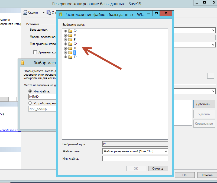Select the highlighted I: drive in tree
Viewport: 217px width, 183px height.
(x=75, y=53)
